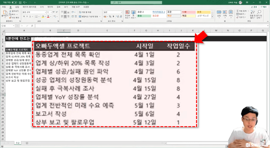Viewport: 270px width, 148px height.
Task: Switch to the Data (데이터) ribbon tab
Action: click(50, 6)
